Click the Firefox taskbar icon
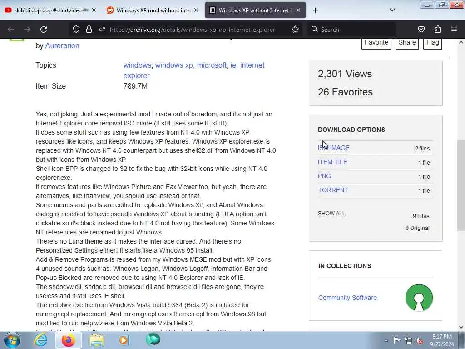Image resolution: width=465 pixels, height=349 pixels. click(x=69, y=340)
